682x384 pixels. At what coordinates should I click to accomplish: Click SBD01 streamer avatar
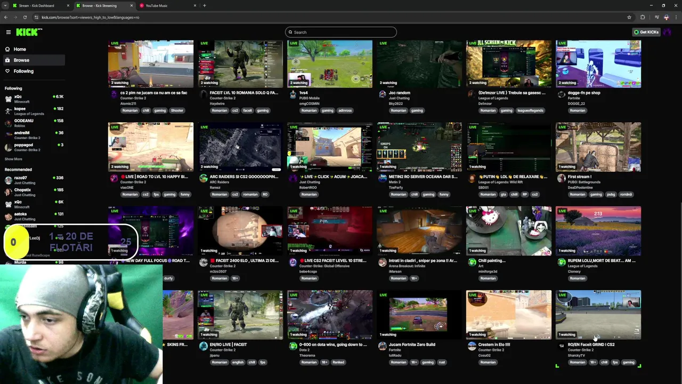pos(472,178)
